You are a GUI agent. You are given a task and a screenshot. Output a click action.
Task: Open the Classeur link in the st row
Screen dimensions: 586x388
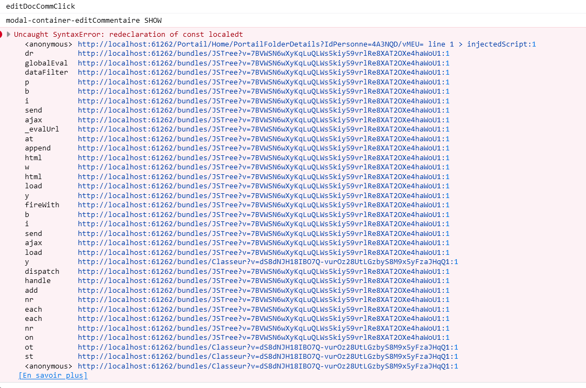(x=268, y=357)
